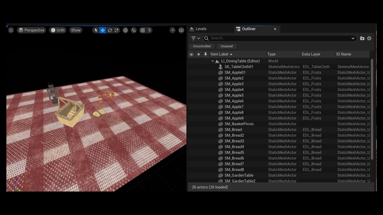Click the 26 actors status text
Image resolution: width=383 pixels, height=215 pixels.
210,187
